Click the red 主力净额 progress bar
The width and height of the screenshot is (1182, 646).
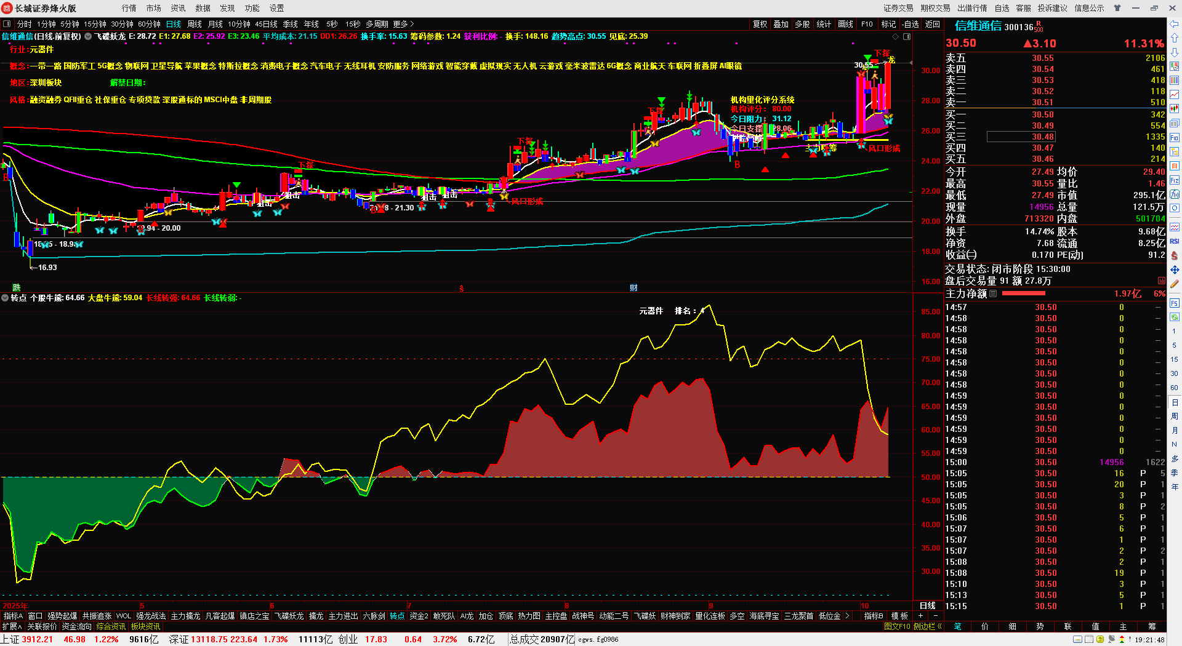[1023, 293]
